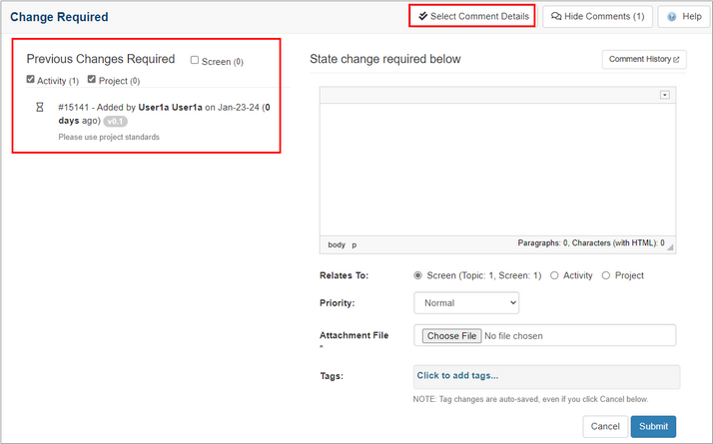The image size is (713, 444).
Task: Click the v0.1 version badge
Action: coord(117,121)
